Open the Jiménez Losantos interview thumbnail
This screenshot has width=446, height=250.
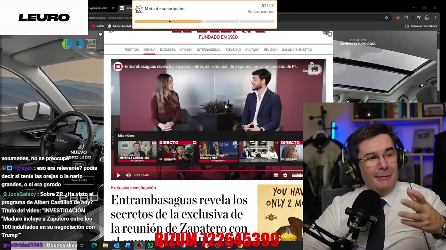(137, 151)
